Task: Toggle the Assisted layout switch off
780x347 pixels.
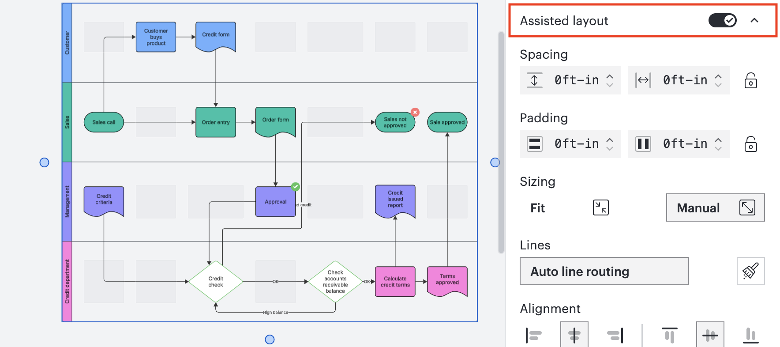Action: (722, 20)
